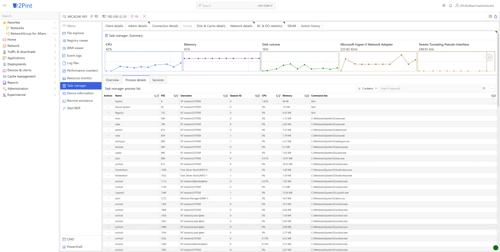Launch Remote assistance
This screenshot has height=252, width=500.
point(81,101)
